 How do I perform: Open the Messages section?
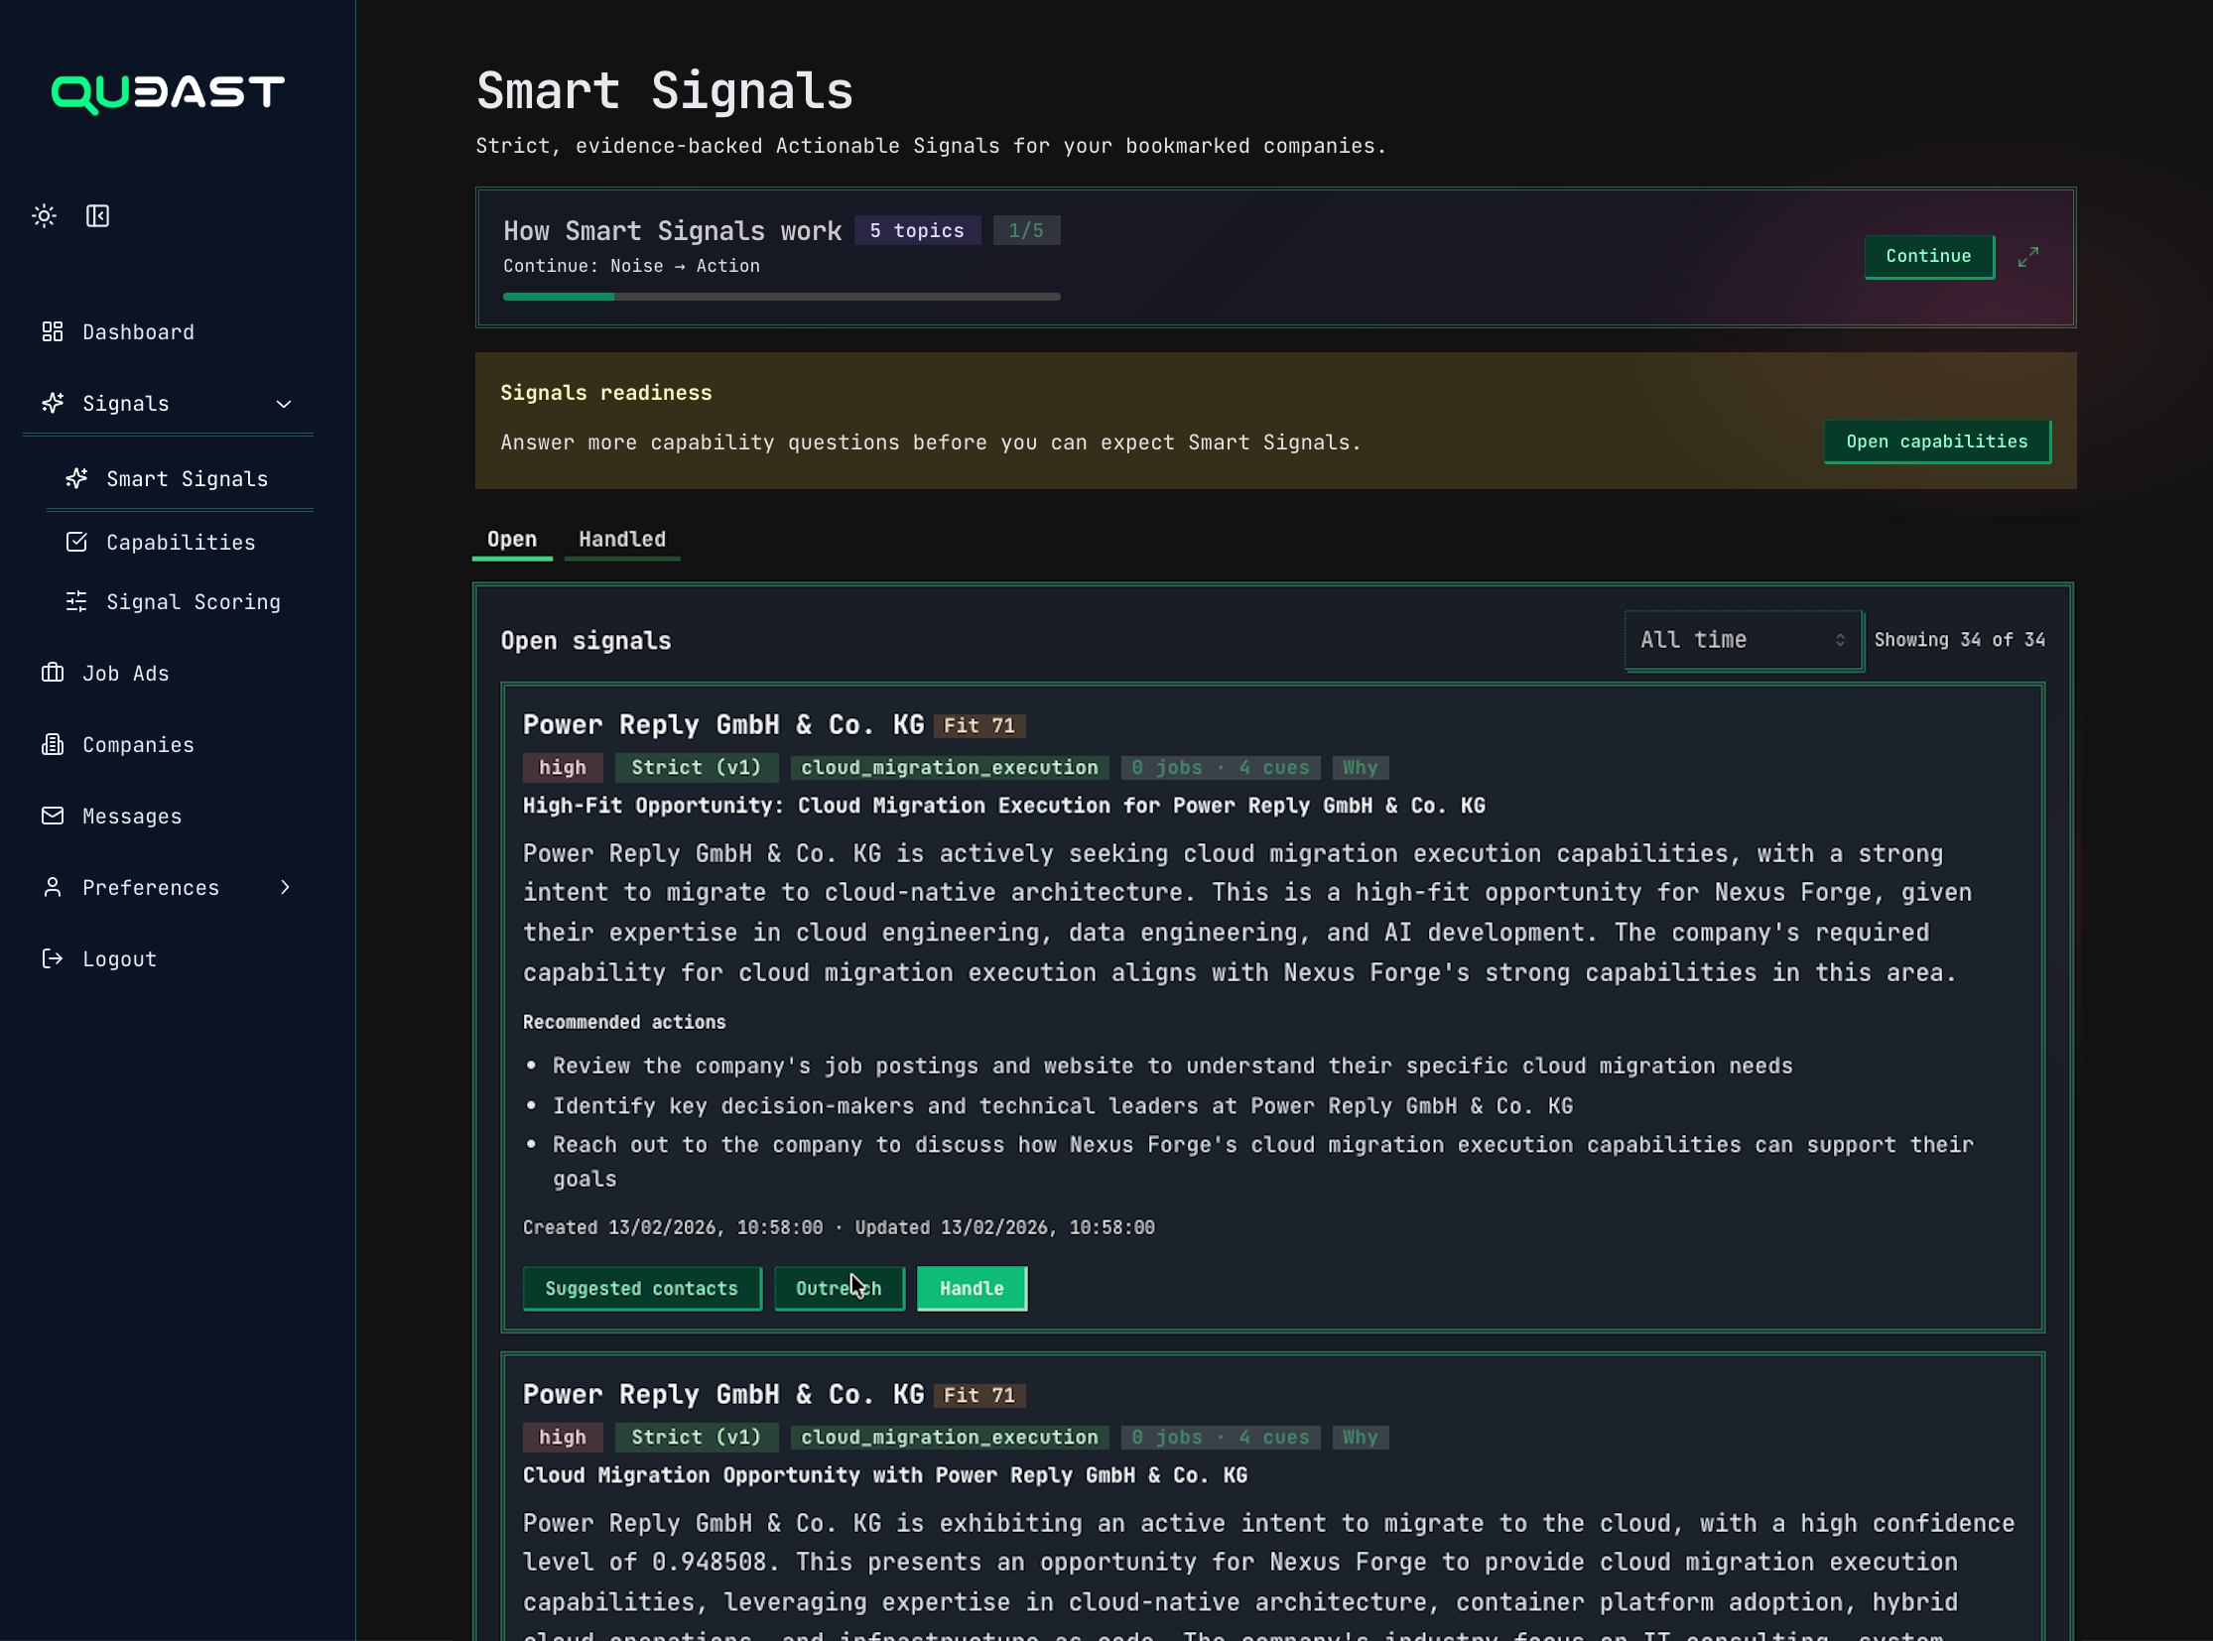tap(132, 816)
